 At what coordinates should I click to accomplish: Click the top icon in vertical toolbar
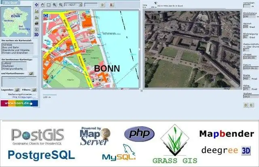tap(36, 11)
